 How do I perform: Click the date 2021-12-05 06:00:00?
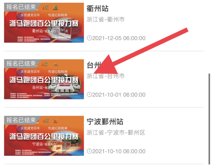119,38
